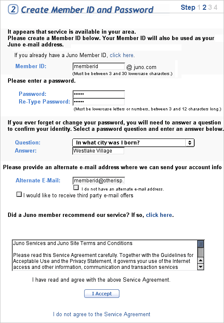This screenshot has height=323, width=224.
Task: Click the step 2 number badge icon
Action: pos(13,9)
